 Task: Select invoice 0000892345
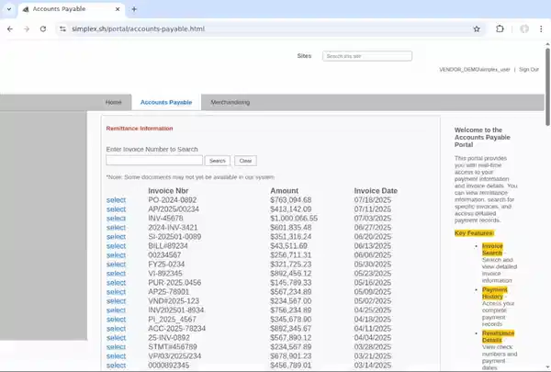coord(116,366)
